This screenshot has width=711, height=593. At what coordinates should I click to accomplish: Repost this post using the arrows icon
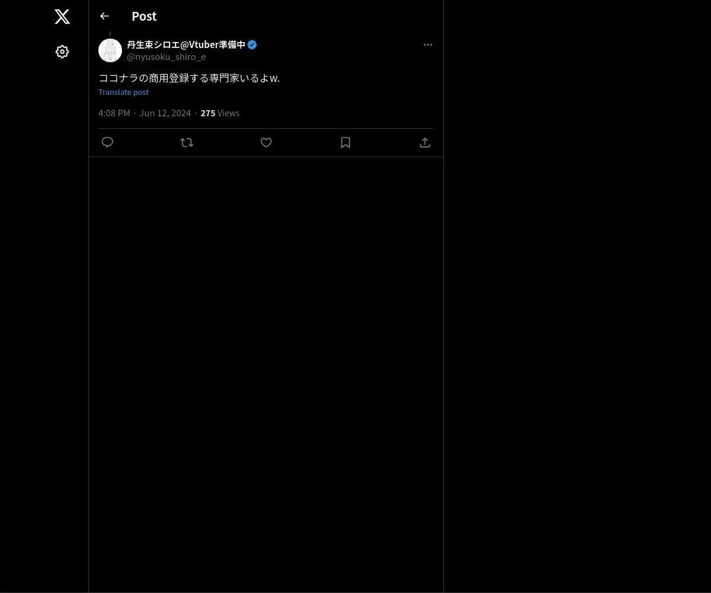click(187, 142)
